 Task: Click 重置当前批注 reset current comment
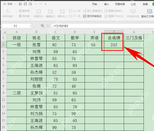click(114, 11)
